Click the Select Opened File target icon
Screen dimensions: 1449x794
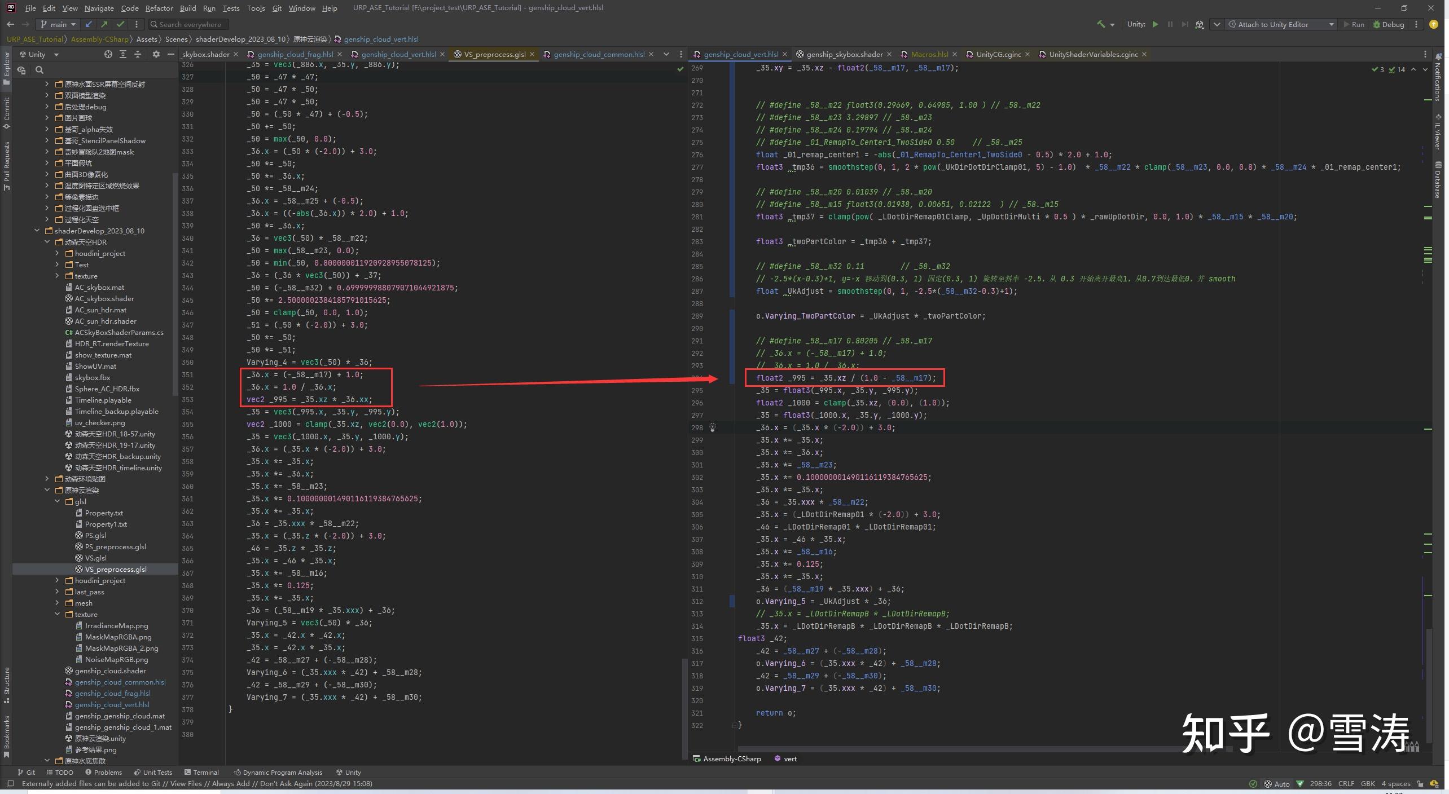(x=108, y=54)
